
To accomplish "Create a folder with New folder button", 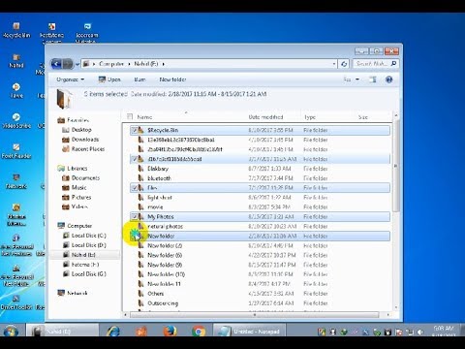I will pos(172,79).
